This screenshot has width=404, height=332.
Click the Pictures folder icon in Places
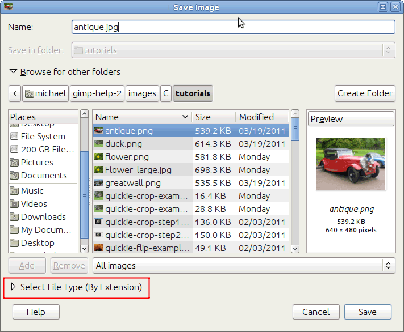coord(14,163)
